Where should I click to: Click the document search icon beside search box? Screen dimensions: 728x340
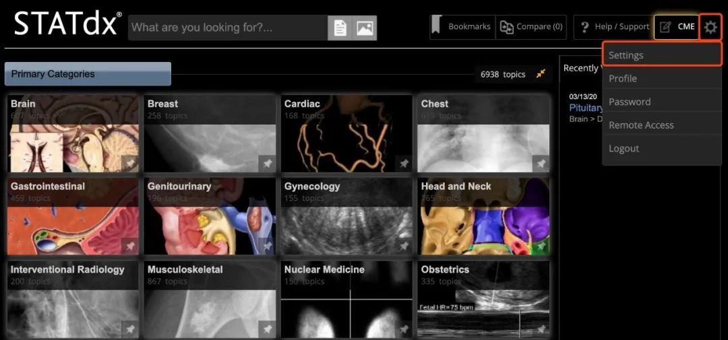[340, 28]
